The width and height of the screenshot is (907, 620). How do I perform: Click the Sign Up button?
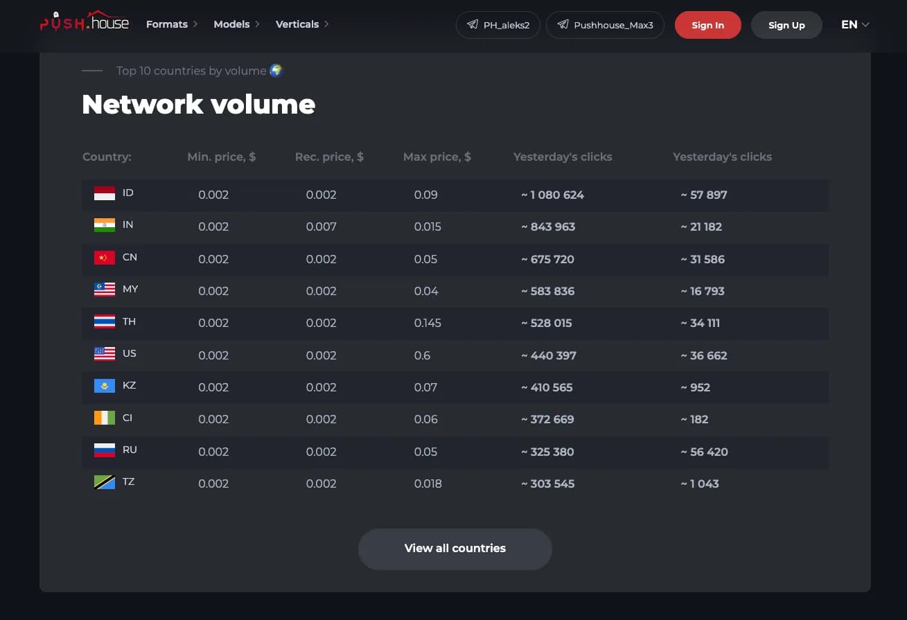pyautogui.click(x=786, y=25)
